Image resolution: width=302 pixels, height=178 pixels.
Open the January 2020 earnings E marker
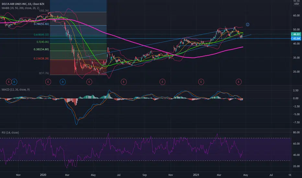pos(48,82)
